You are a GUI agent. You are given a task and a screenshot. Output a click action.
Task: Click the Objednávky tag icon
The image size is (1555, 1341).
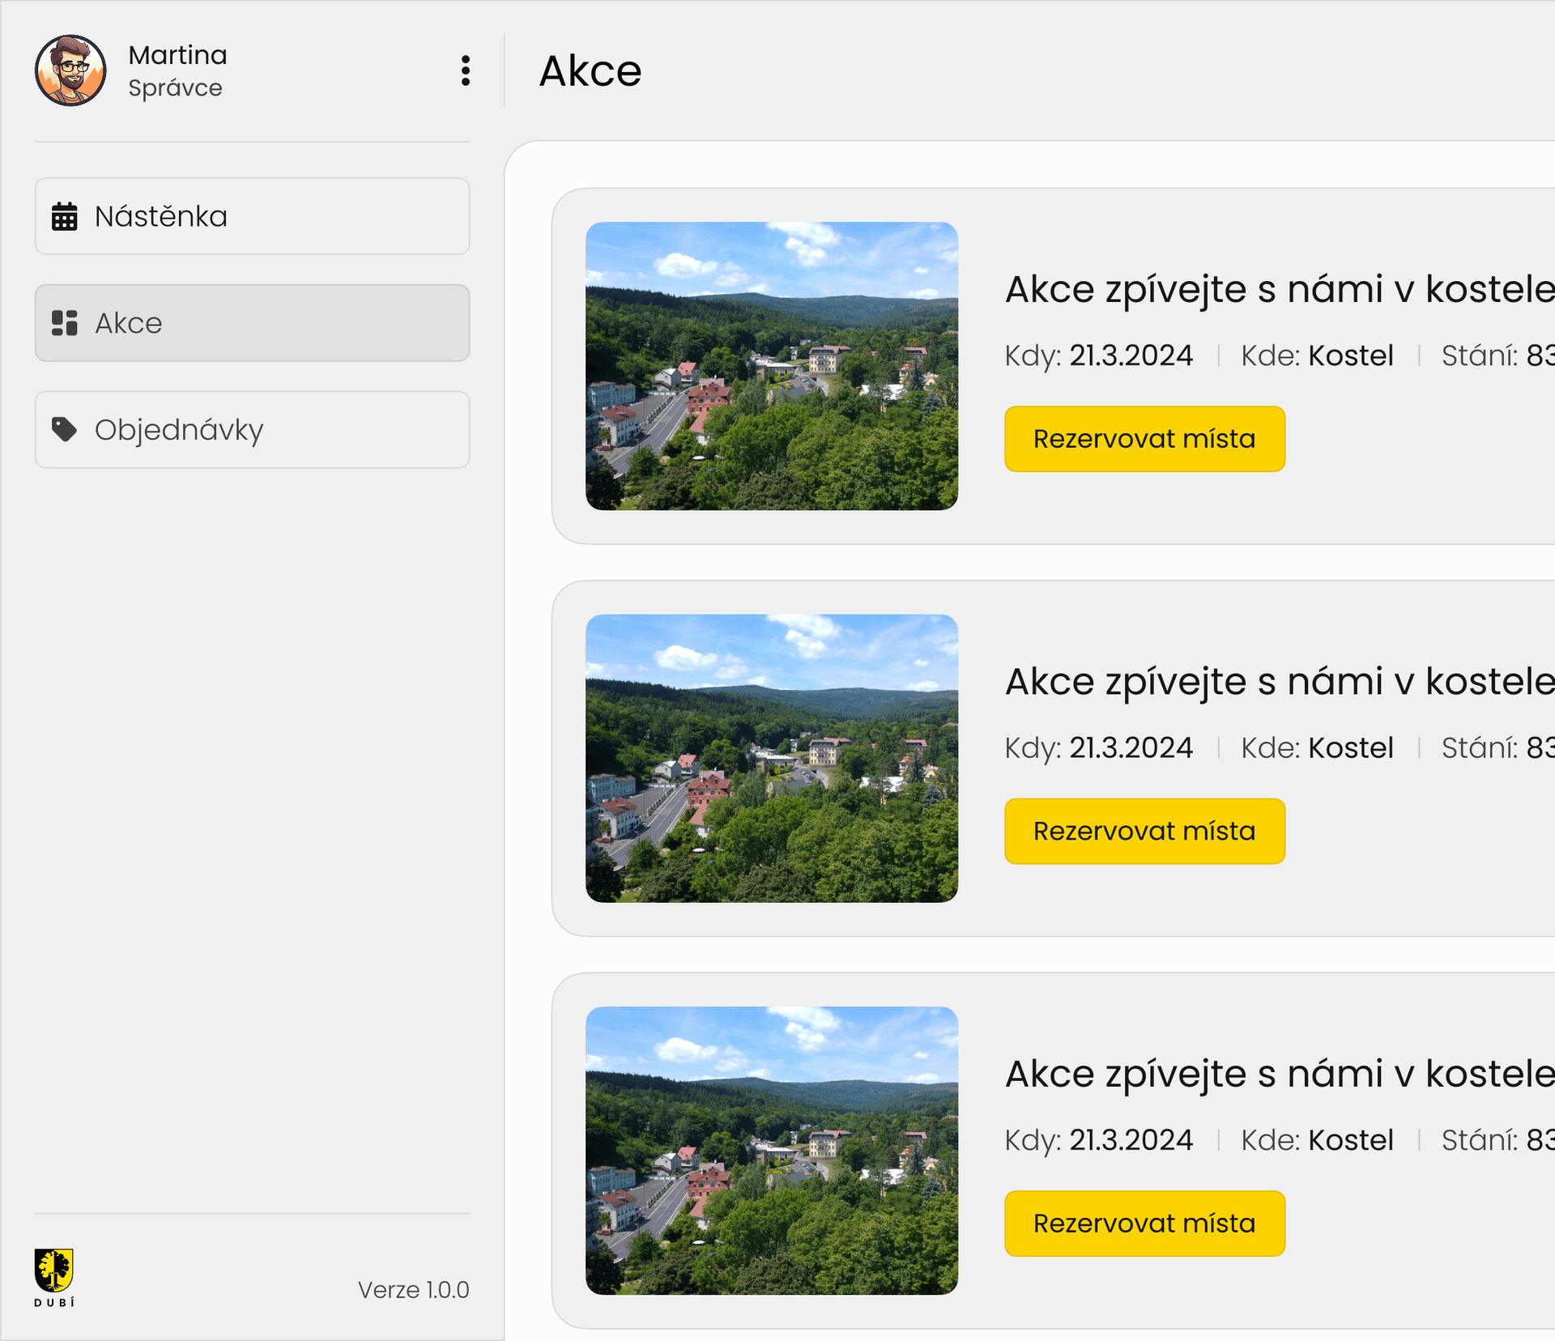(x=65, y=429)
